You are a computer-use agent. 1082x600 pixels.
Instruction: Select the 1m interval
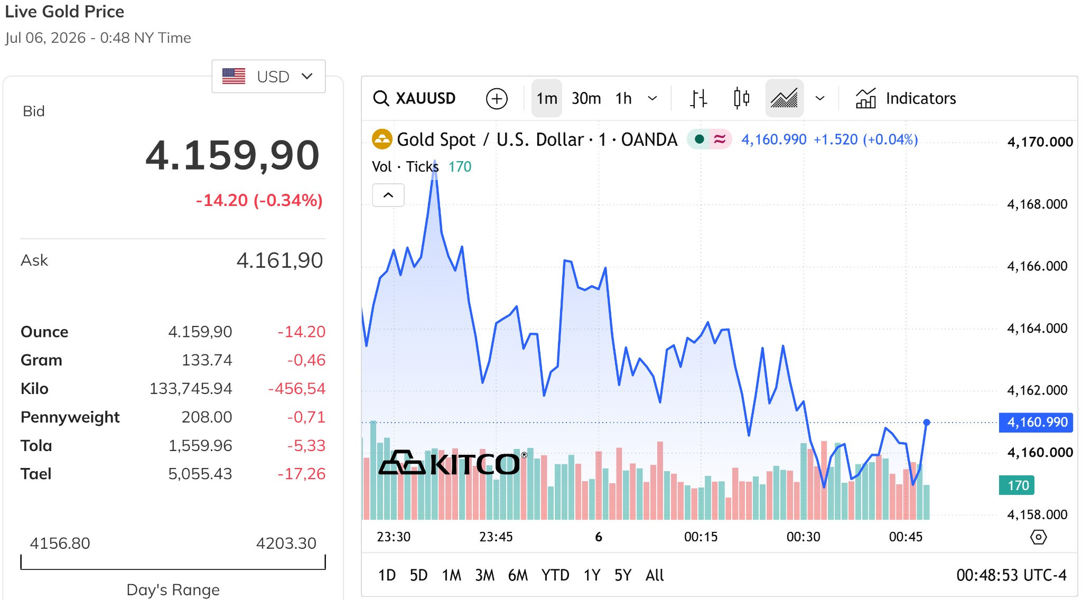pyautogui.click(x=547, y=98)
